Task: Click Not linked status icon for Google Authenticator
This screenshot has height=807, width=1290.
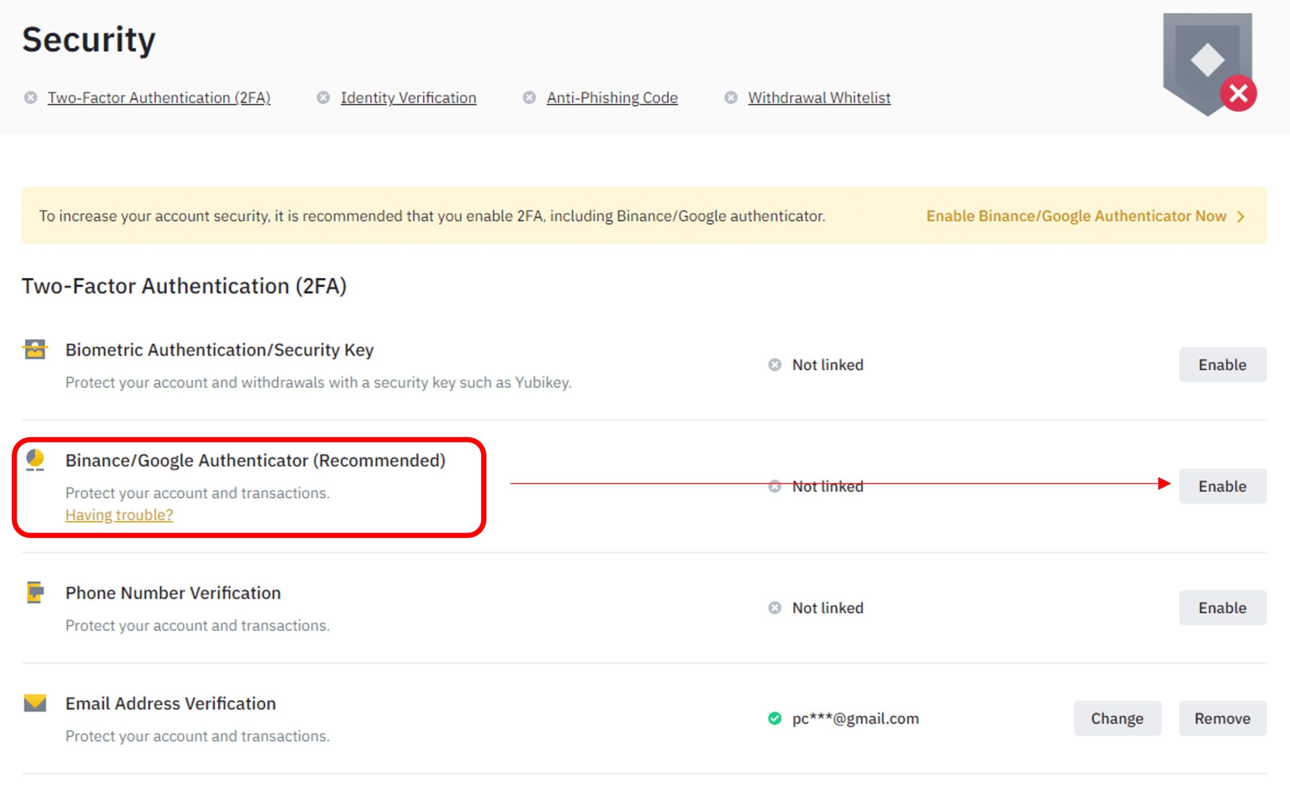Action: coord(775,486)
